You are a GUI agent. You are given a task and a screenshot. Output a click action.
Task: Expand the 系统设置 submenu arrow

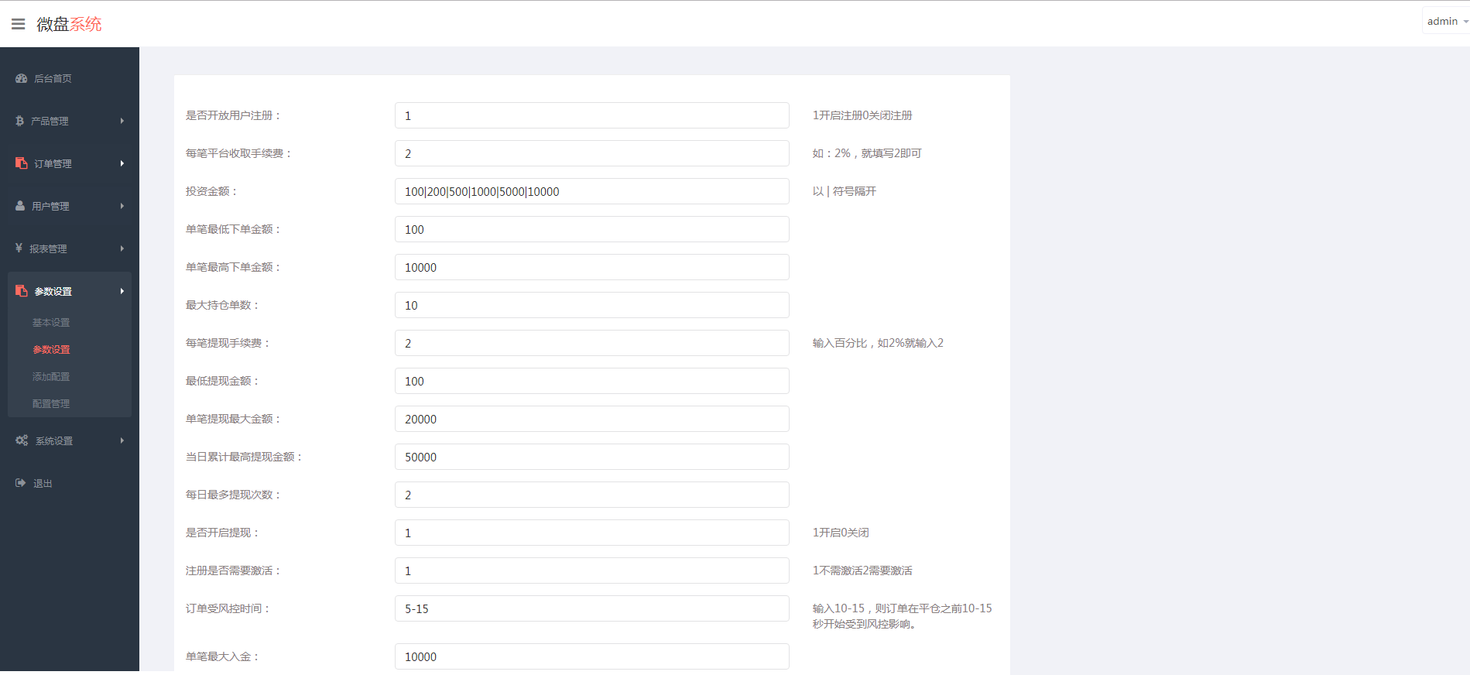pos(122,440)
